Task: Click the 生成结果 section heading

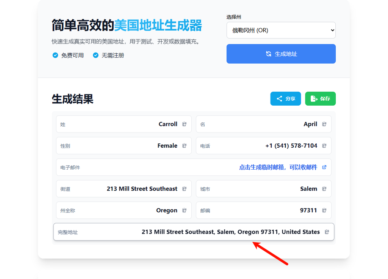Action: [72, 99]
